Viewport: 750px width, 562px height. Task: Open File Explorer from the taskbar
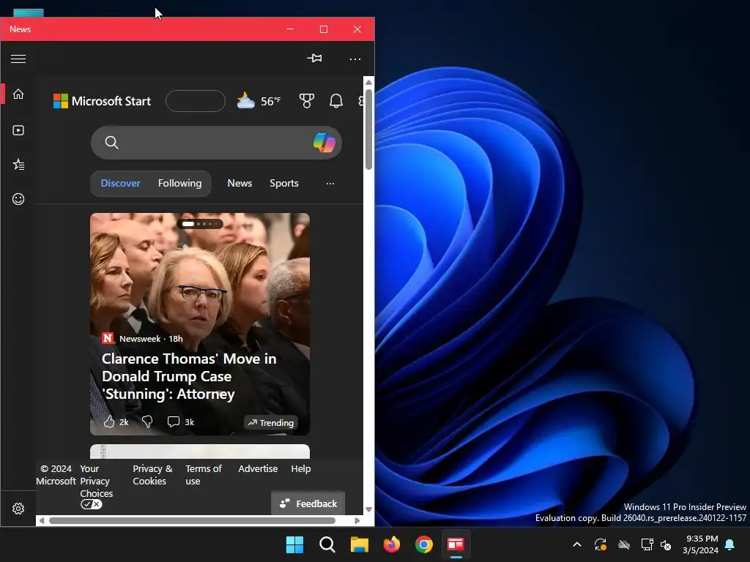pos(359,544)
